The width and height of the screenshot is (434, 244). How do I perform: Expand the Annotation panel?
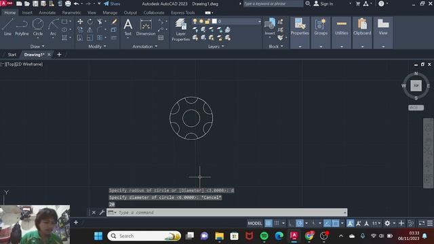tap(144, 47)
